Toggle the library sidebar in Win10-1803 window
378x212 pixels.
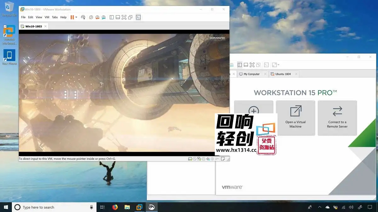112,17
